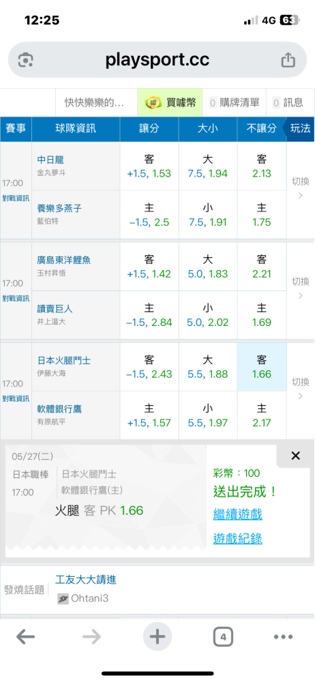
Task: Tap the camera scan icon beside URL
Action: pyautogui.click(x=26, y=60)
